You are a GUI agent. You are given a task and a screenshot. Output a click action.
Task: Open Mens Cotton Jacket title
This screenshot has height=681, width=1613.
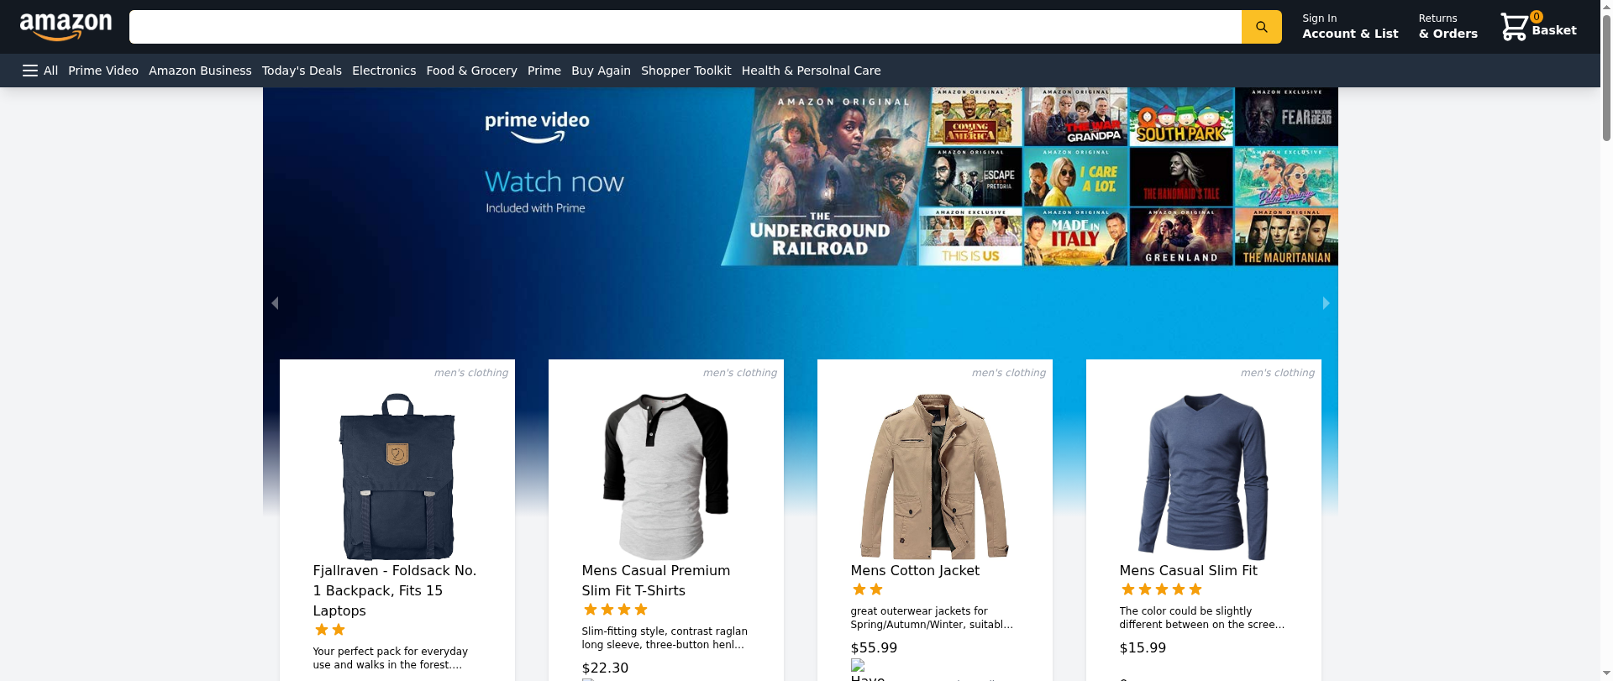coord(915,570)
